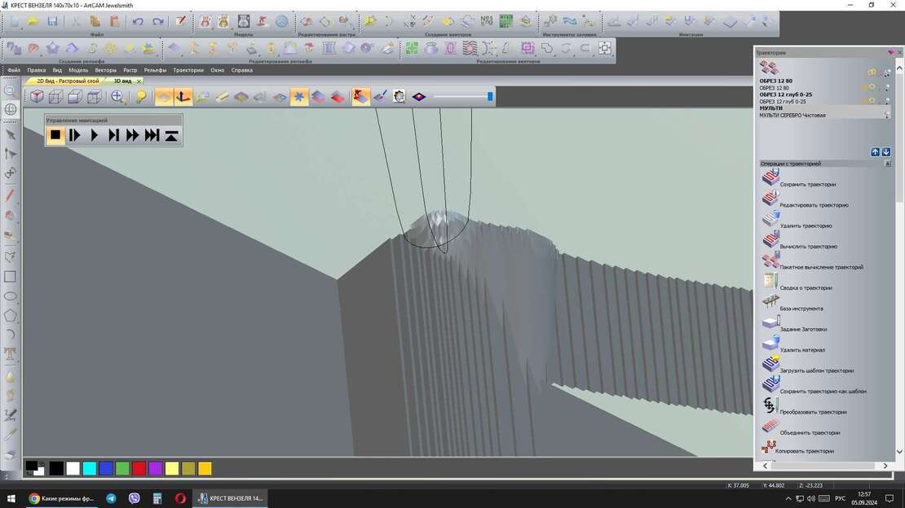
Task: Switch to the 2D Вид - Растровый слой tab
Action: click(68, 81)
